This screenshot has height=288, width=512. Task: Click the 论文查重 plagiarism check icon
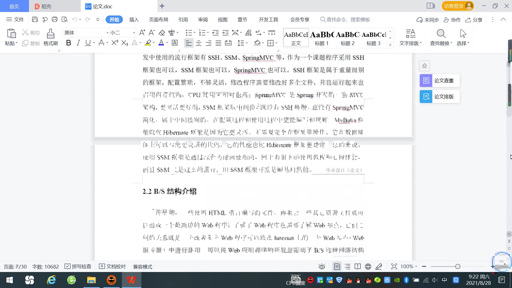(426, 81)
